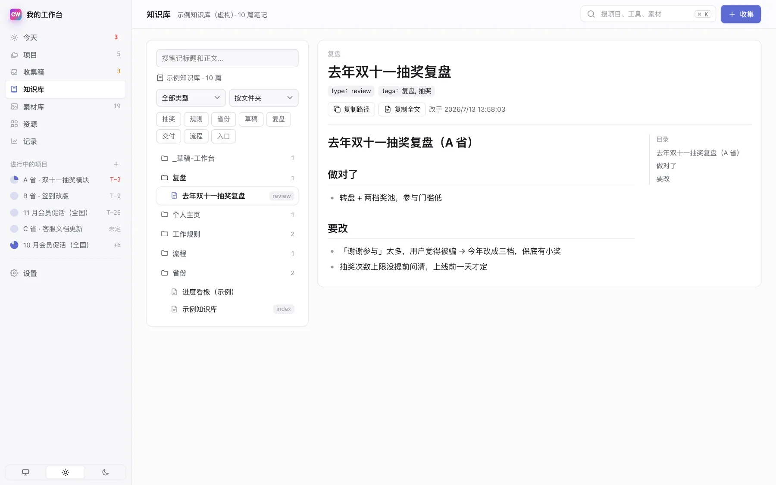
Task: Open the 11 月会员促活（全国）project
Action: pos(66,213)
